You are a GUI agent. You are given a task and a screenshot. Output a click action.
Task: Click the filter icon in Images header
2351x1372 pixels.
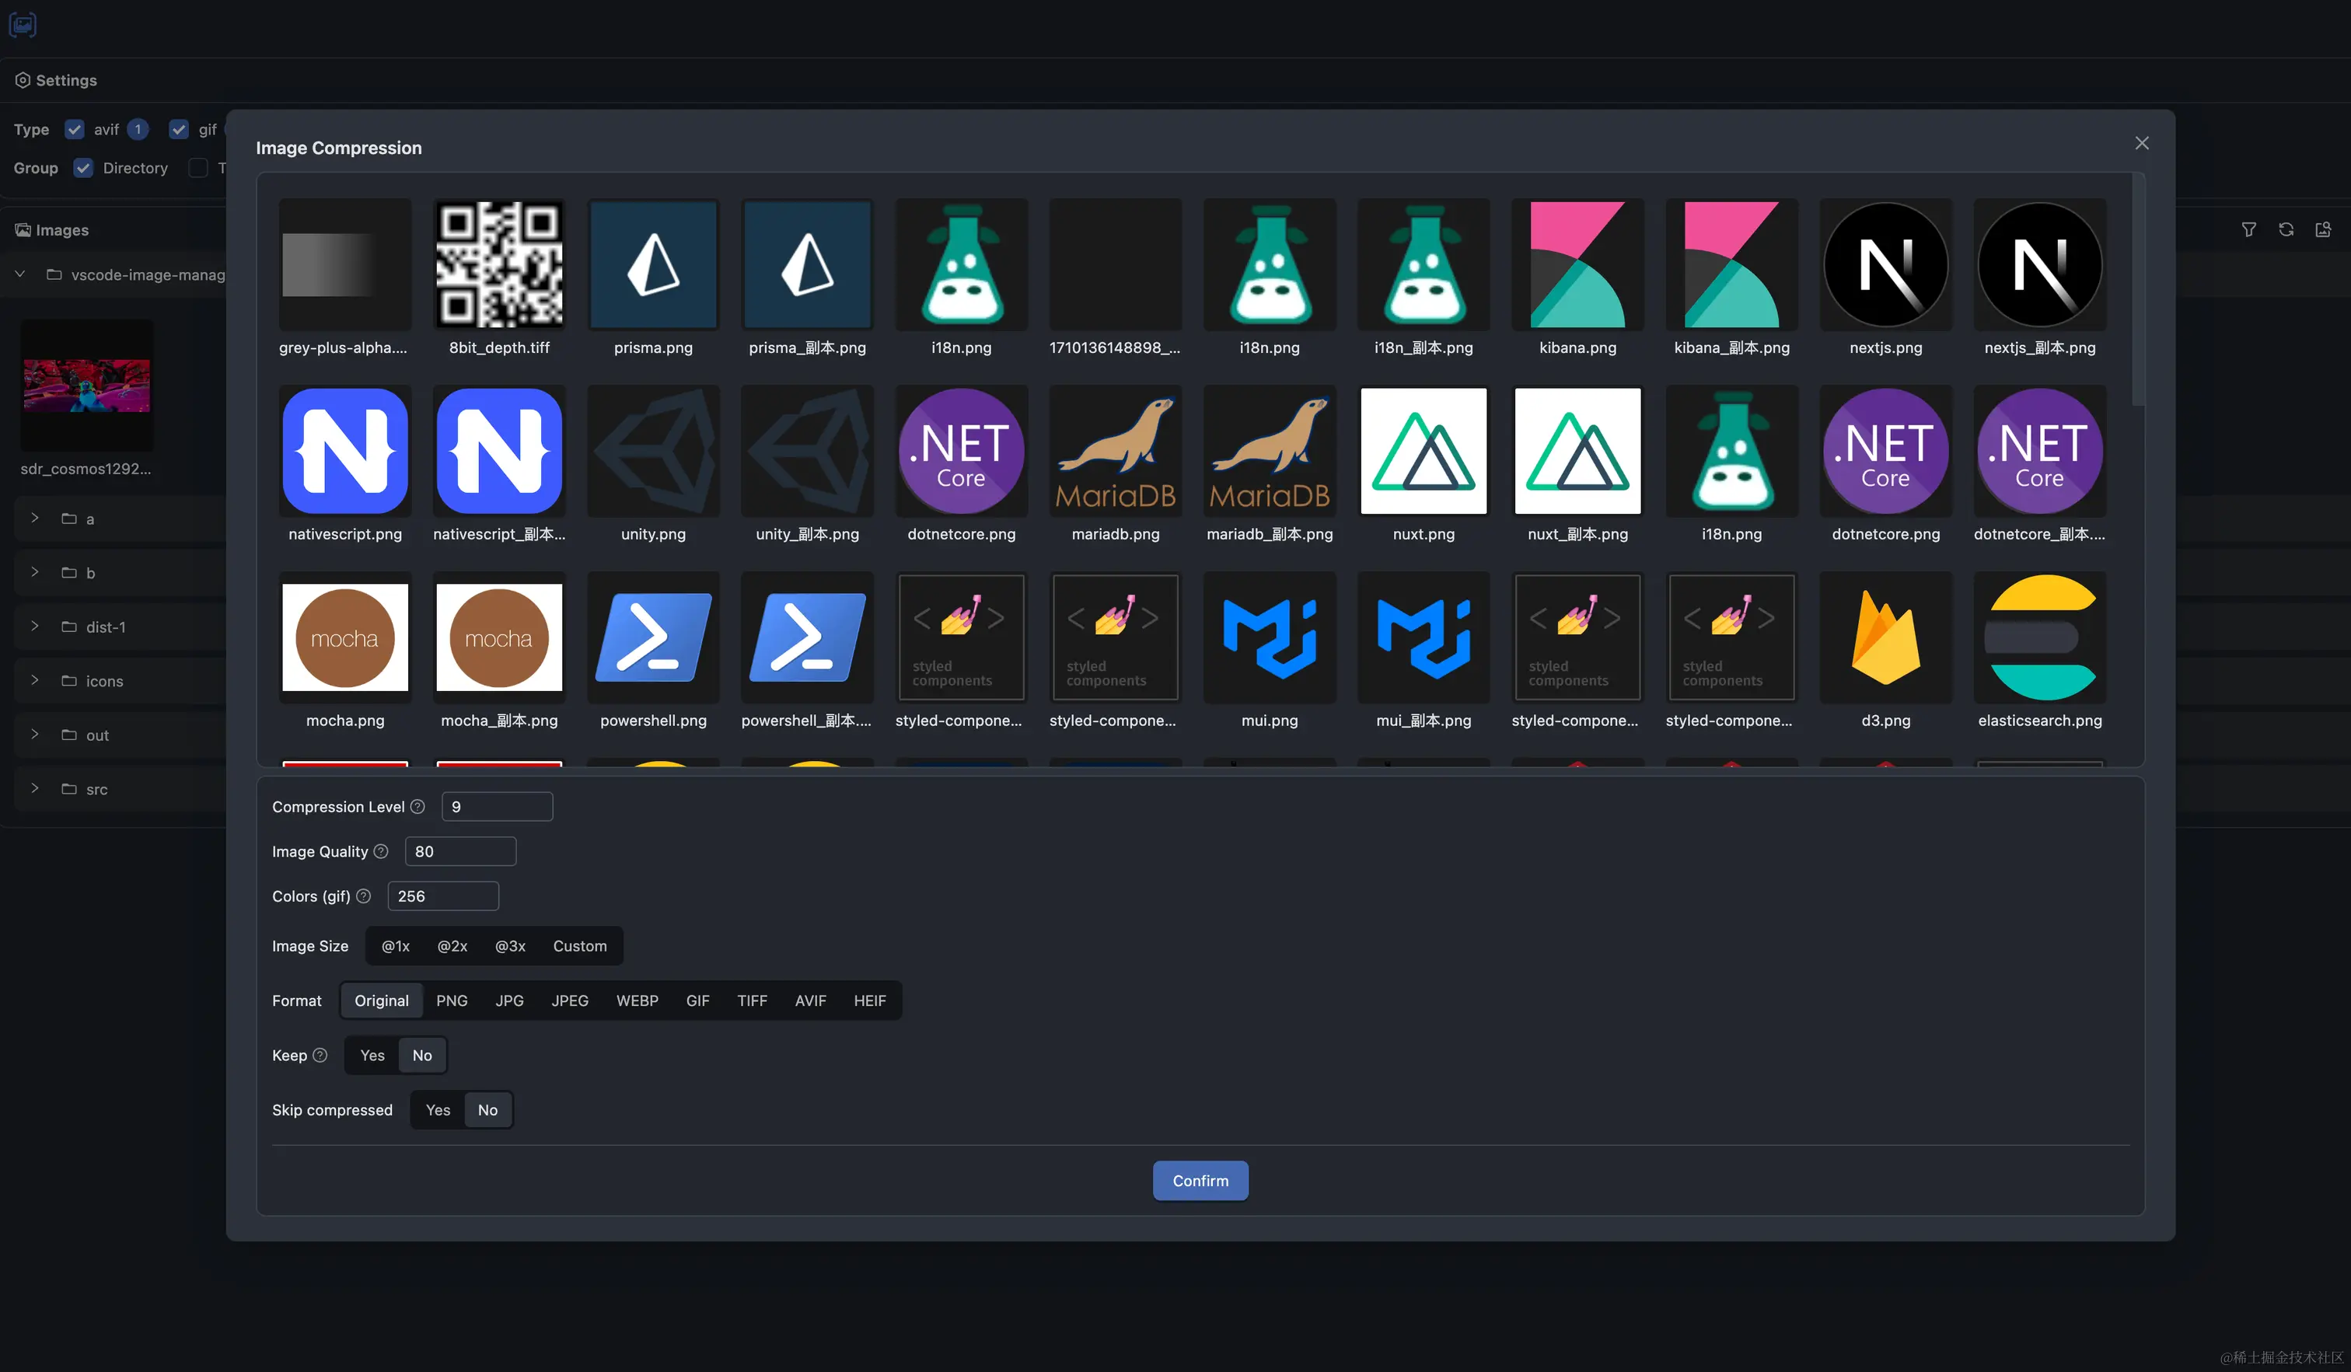[2248, 229]
